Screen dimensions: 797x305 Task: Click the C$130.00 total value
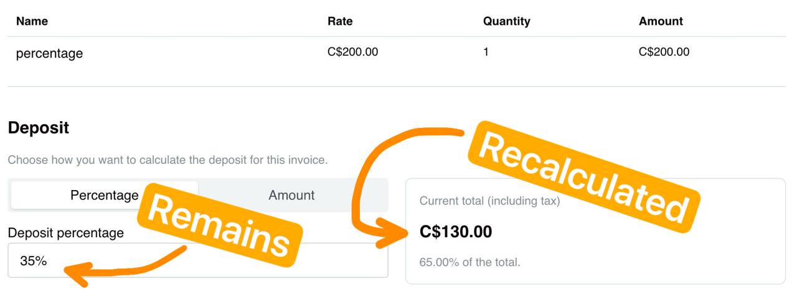(456, 232)
